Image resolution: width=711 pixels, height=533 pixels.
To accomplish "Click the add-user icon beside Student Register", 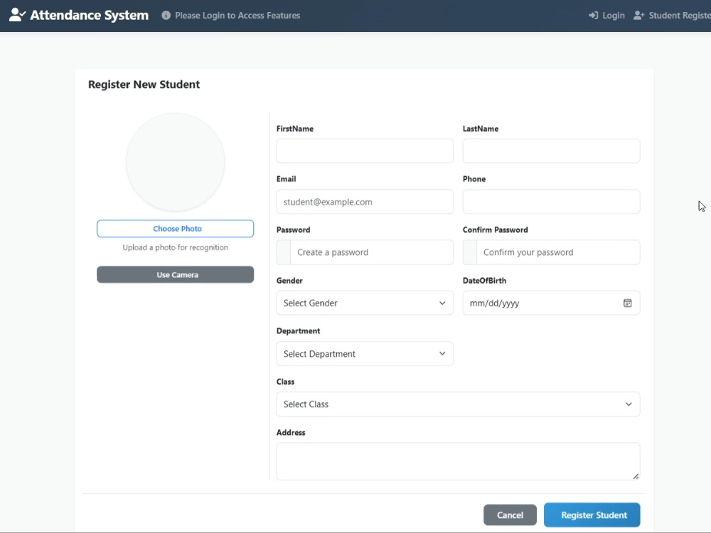I will 639,16.
